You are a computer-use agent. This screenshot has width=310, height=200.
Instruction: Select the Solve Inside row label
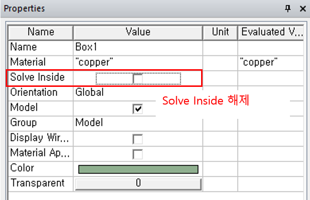coord(37,78)
